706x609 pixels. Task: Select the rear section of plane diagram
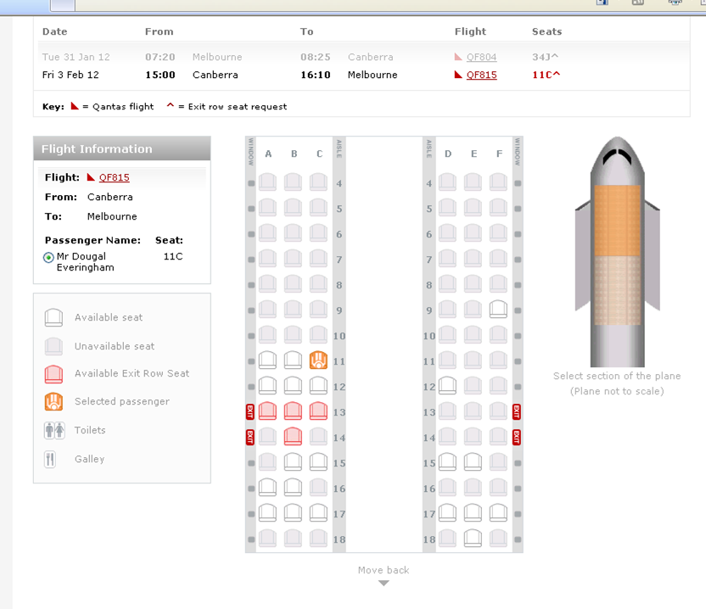coord(617,290)
